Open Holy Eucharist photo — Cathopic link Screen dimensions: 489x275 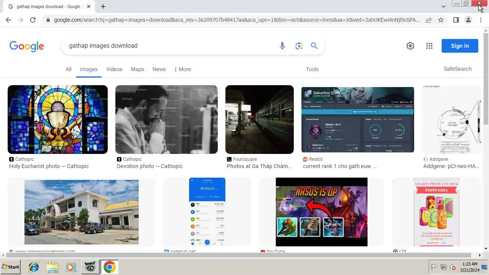tap(49, 166)
